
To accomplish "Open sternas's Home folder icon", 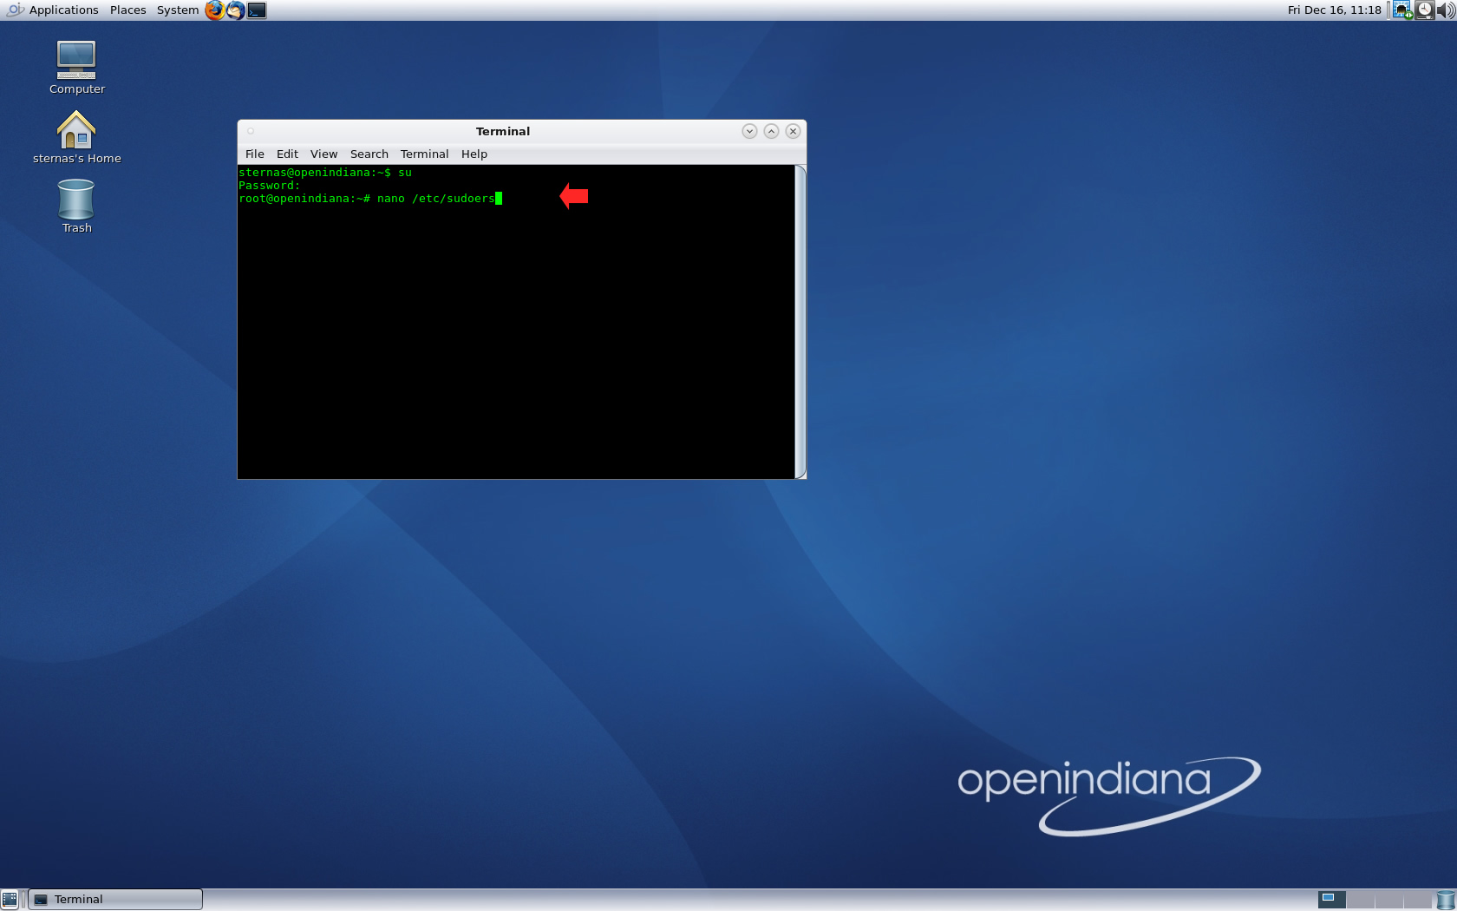I will coord(76,137).
